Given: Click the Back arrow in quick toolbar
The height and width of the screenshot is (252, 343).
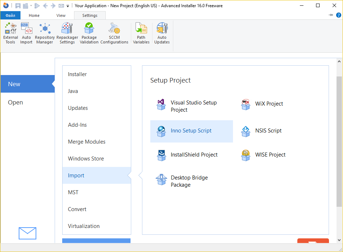Looking at the screenshot, I should pyautogui.click(x=45, y=6).
